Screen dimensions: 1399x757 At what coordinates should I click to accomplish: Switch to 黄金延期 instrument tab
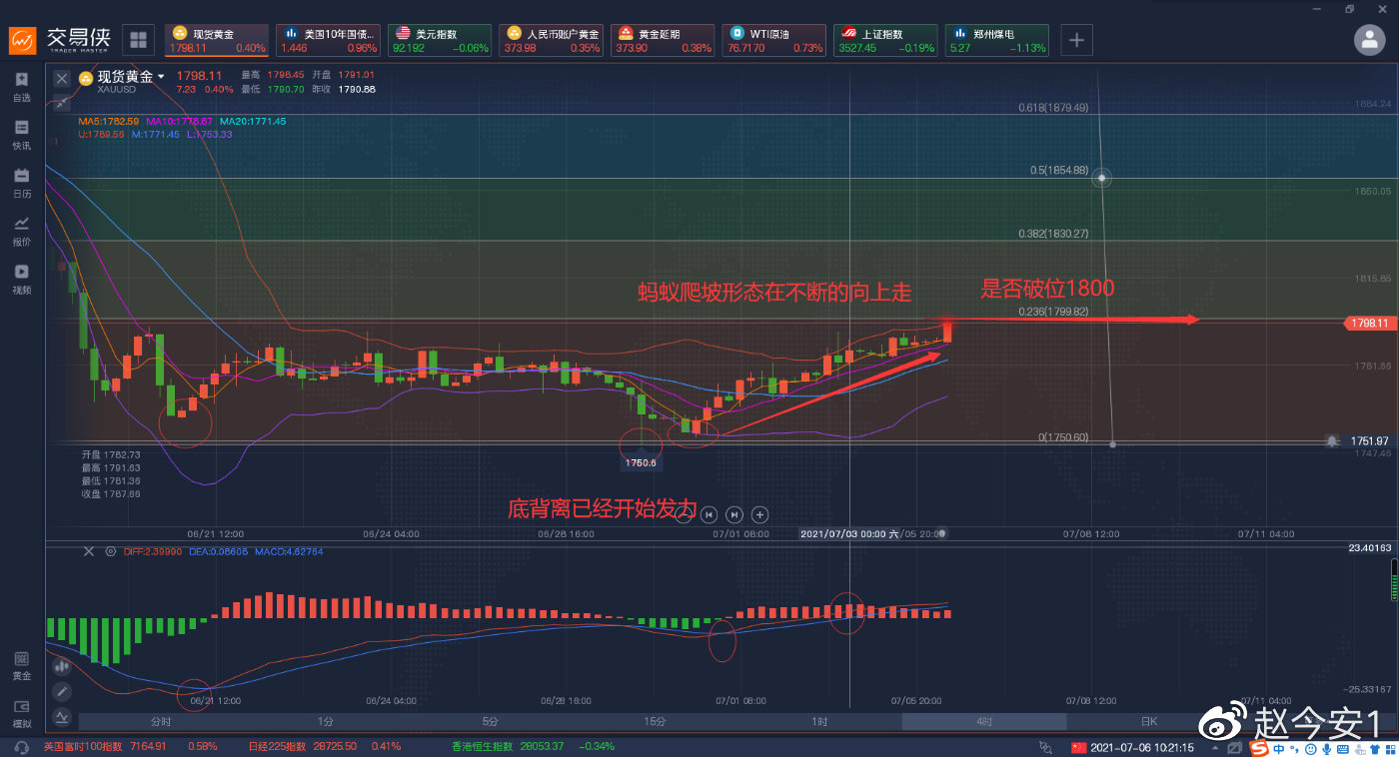[x=664, y=40]
